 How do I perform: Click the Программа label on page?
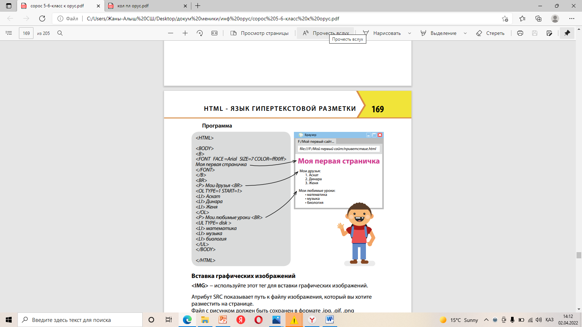click(x=217, y=126)
